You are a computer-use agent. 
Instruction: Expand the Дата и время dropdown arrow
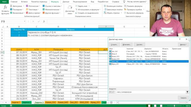tap(41, 13)
